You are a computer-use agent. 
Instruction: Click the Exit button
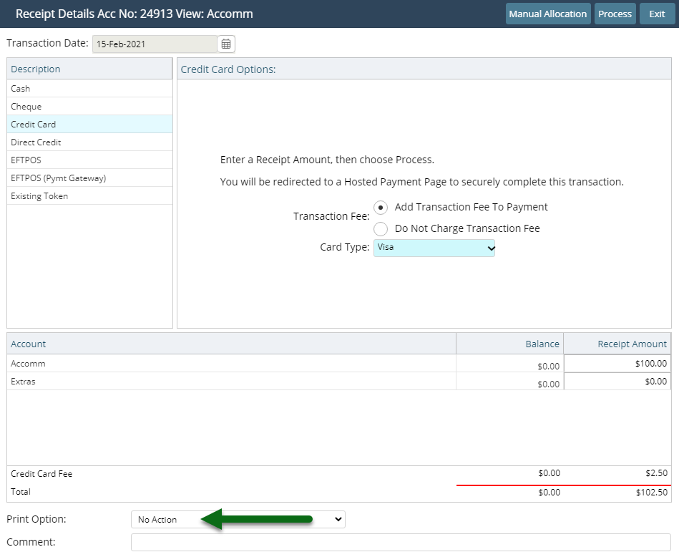click(x=657, y=13)
